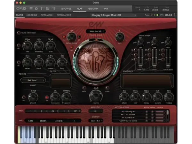Viewport: 192px width, 144px height.
Task: Toggle active for A#-1 - Sus Short RR
Action: tap(147, 115)
